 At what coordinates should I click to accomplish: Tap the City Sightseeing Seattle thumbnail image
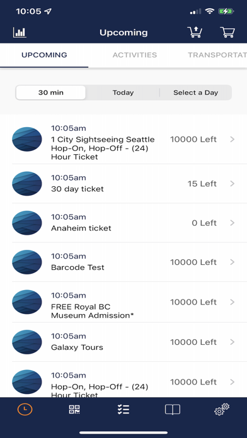coord(27,139)
